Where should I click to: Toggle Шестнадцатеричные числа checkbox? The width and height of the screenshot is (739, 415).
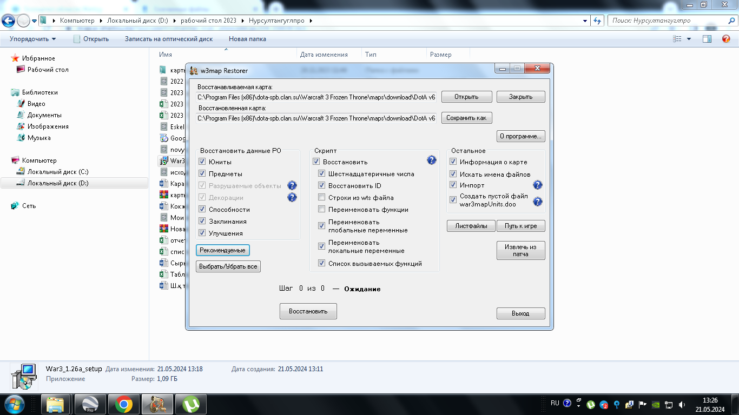coord(321,173)
